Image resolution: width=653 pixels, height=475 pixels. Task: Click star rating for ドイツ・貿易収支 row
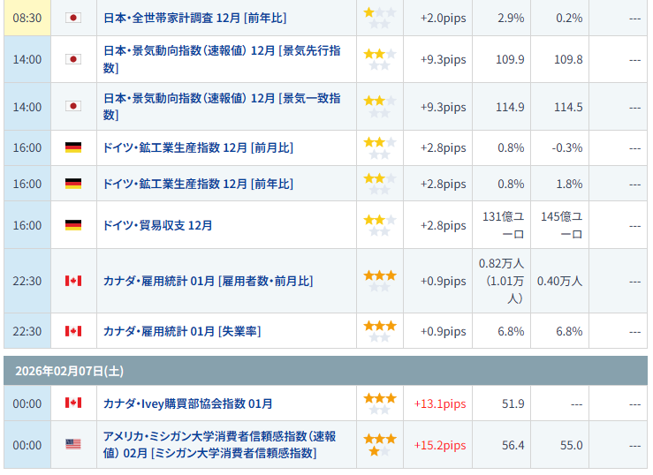(380, 225)
